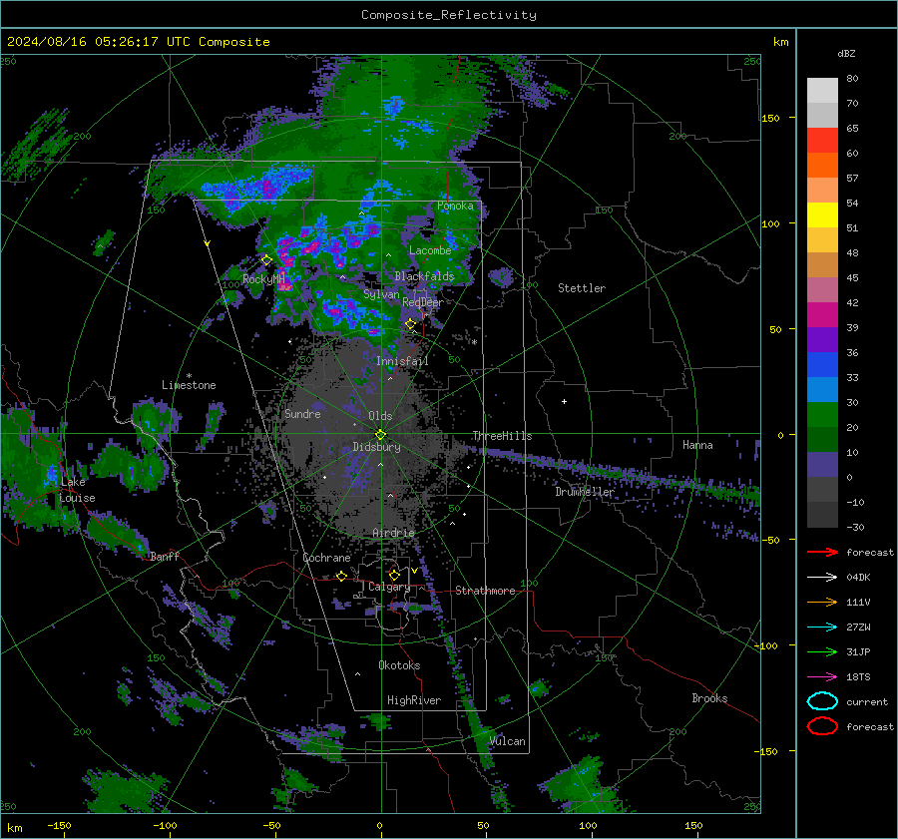
Task: Select the Lake Louise label
Action: click(x=77, y=490)
